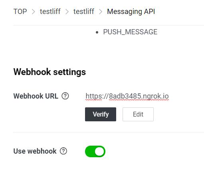Image resolution: width=204 pixels, height=172 pixels.
Task: Click the divider line above Use webhook
Action: [109, 132]
